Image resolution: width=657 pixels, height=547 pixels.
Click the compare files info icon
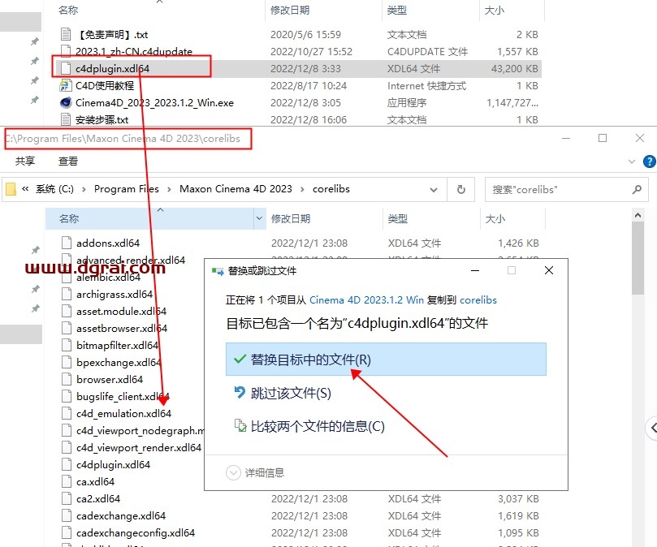(240, 426)
